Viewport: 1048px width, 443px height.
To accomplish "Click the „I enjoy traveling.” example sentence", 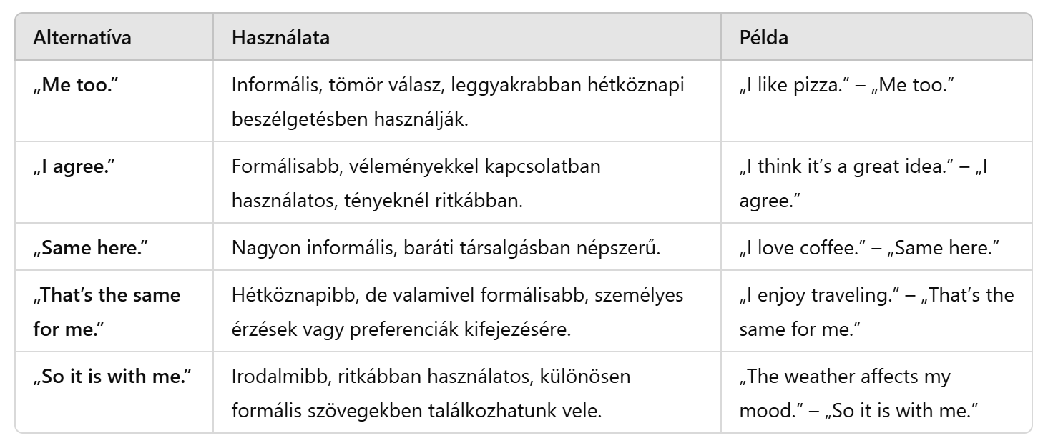I will click(x=820, y=294).
